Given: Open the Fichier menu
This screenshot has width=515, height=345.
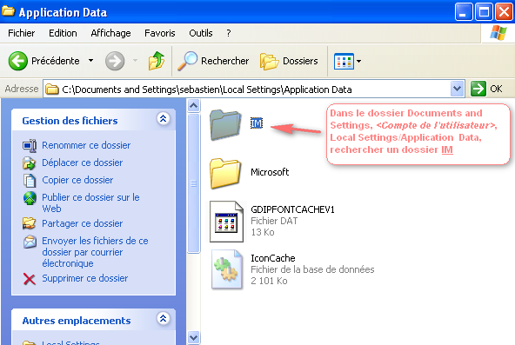Looking at the screenshot, I should [22, 33].
